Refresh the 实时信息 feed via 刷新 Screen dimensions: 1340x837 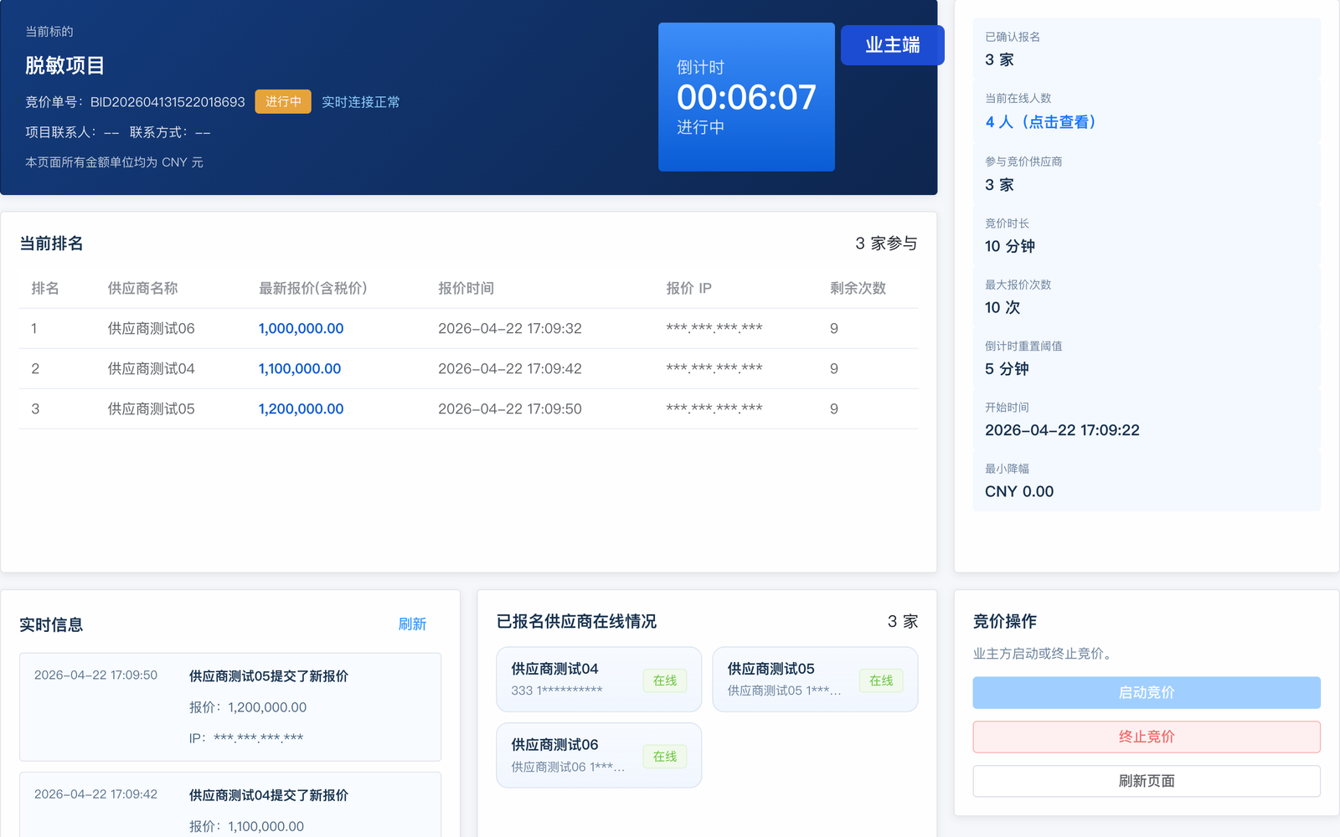(412, 624)
